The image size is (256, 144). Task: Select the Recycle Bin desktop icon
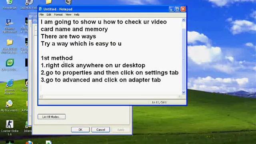(10, 4)
